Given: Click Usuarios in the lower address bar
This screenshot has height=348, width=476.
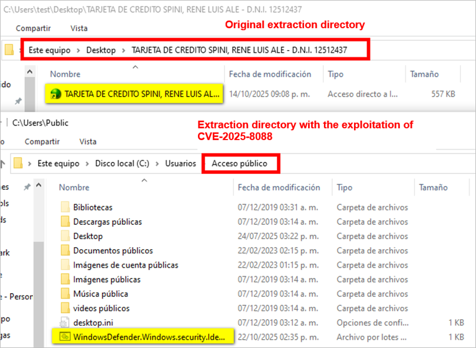Looking at the screenshot, I should pos(180,164).
